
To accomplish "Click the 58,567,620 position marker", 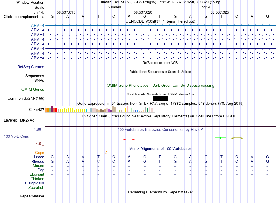I will [143, 12].
